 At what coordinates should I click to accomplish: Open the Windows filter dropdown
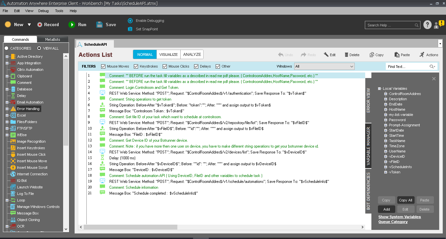(324, 66)
